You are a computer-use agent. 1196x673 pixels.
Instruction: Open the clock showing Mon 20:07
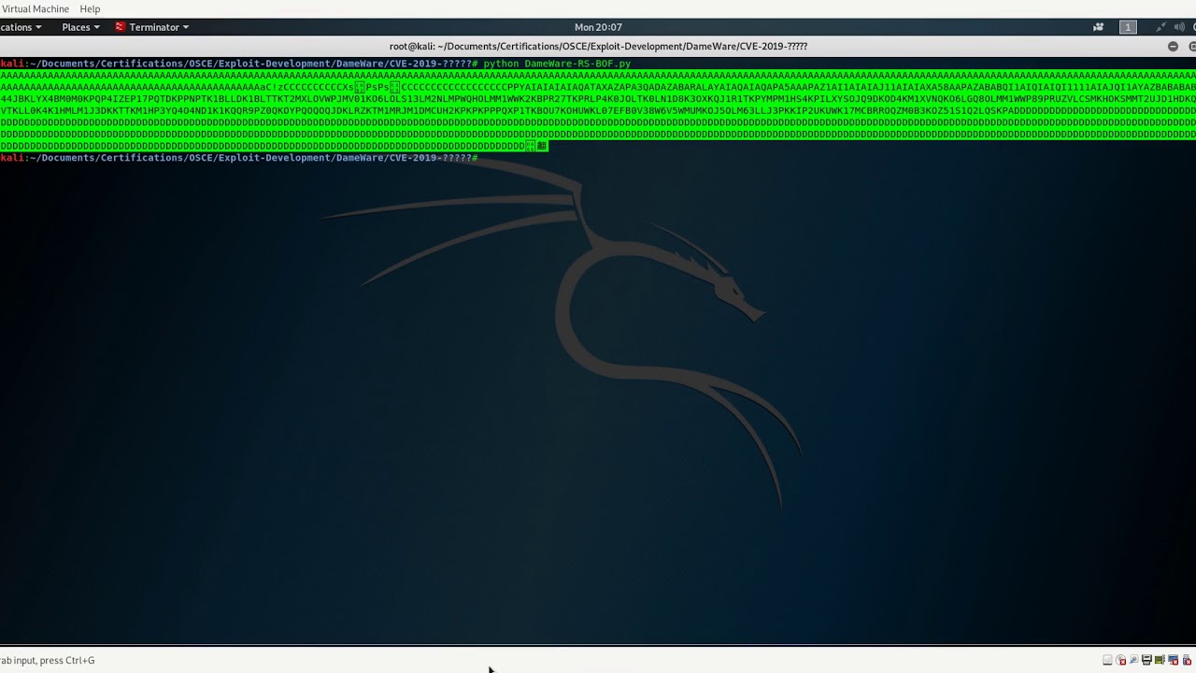coord(598,27)
